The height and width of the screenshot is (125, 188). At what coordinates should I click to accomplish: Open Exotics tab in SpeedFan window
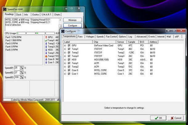coord(36,15)
